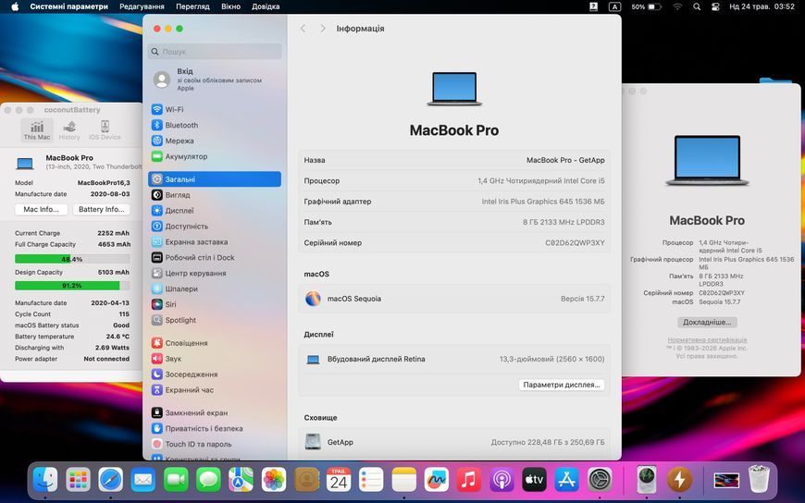The image size is (805, 503).
Task: Open Safari from the Dock
Action: tap(111, 480)
